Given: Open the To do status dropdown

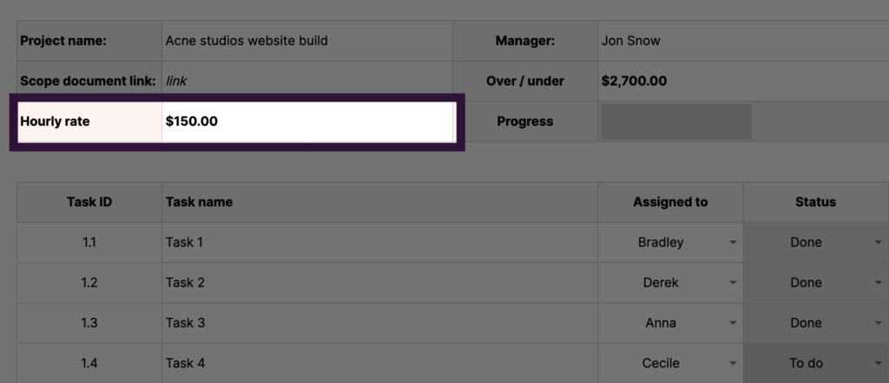Looking at the screenshot, I should [x=878, y=364].
